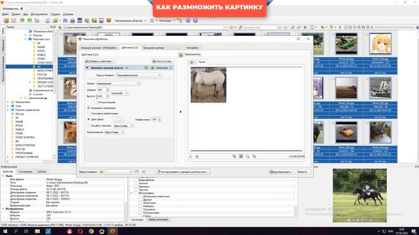Screen dimensions: 419x235
Task: Select the anime girl thumbnail in browser
Action: (x=380, y=44)
